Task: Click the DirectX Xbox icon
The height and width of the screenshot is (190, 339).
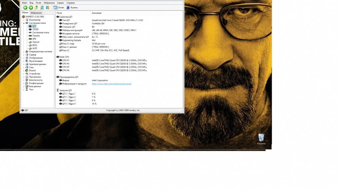Action: tap(27, 70)
